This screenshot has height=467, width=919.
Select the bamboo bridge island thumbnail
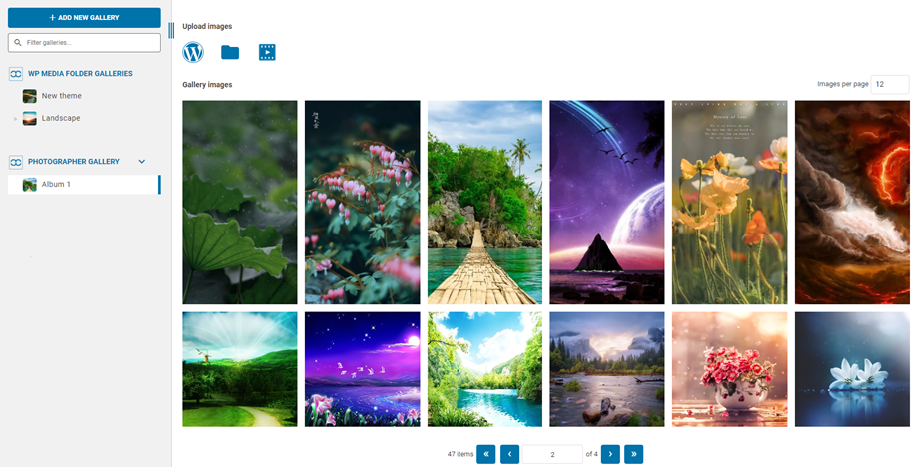[484, 203]
